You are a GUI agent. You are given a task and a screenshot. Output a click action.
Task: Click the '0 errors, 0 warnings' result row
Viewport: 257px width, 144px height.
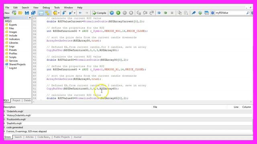pyautogui.click(x=128, y=131)
